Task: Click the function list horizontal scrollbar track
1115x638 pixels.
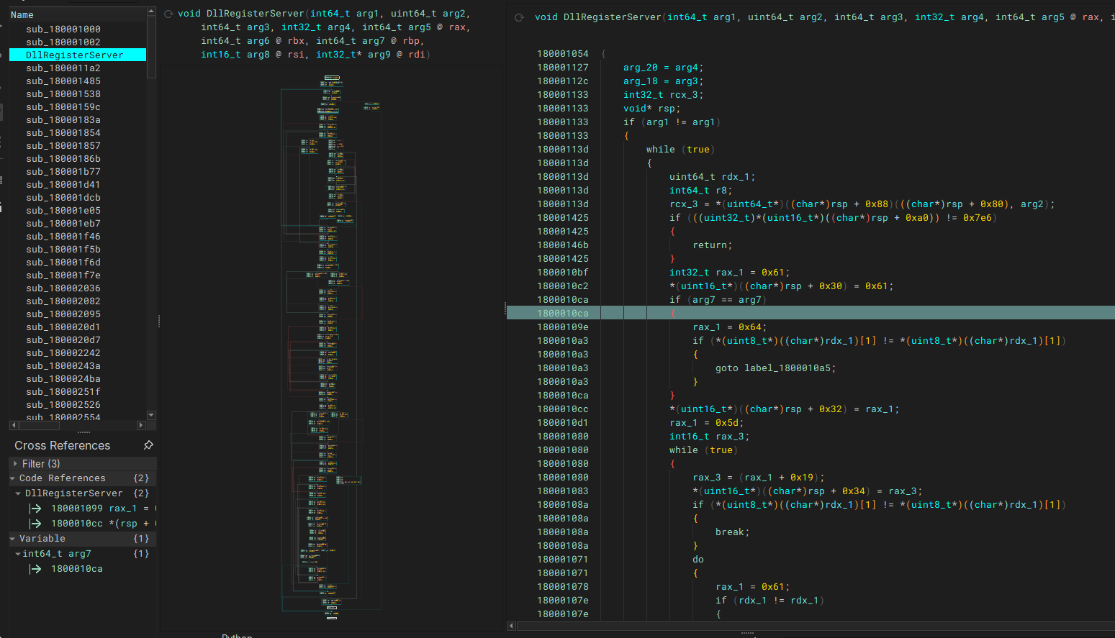Action: point(77,425)
